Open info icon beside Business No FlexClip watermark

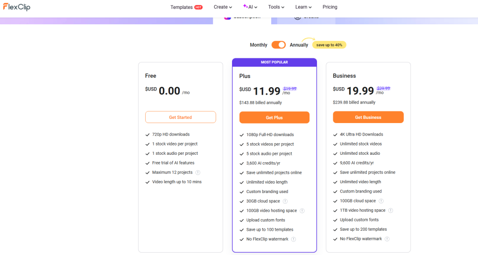pyautogui.click(x=387, y=239)
